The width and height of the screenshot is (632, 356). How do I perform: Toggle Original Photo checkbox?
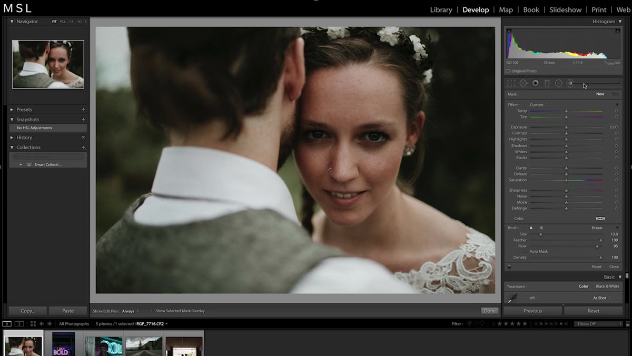(508, 71)
